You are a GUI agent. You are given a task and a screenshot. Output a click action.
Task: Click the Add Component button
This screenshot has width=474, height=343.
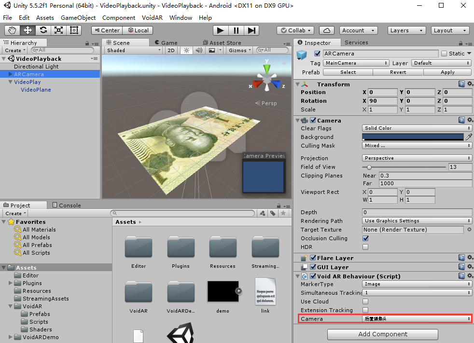pos(383,334)
